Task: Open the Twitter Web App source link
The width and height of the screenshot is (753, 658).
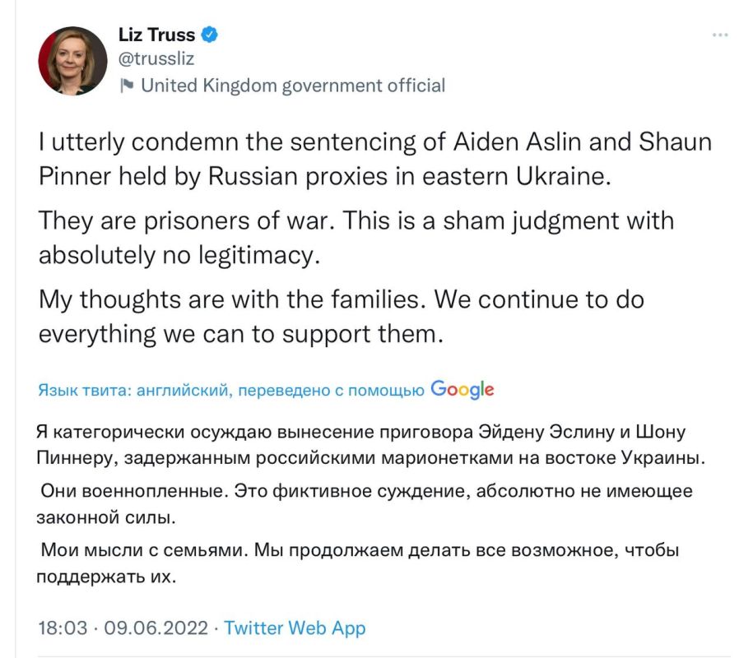Action: (x=295, y=628)
